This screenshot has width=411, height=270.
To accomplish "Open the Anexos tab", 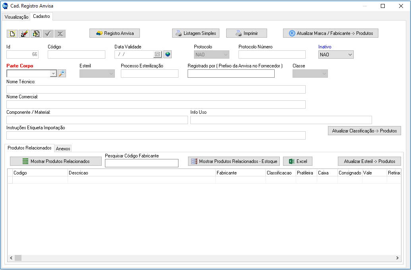I will pyautogui.click(x=63, y=149).
